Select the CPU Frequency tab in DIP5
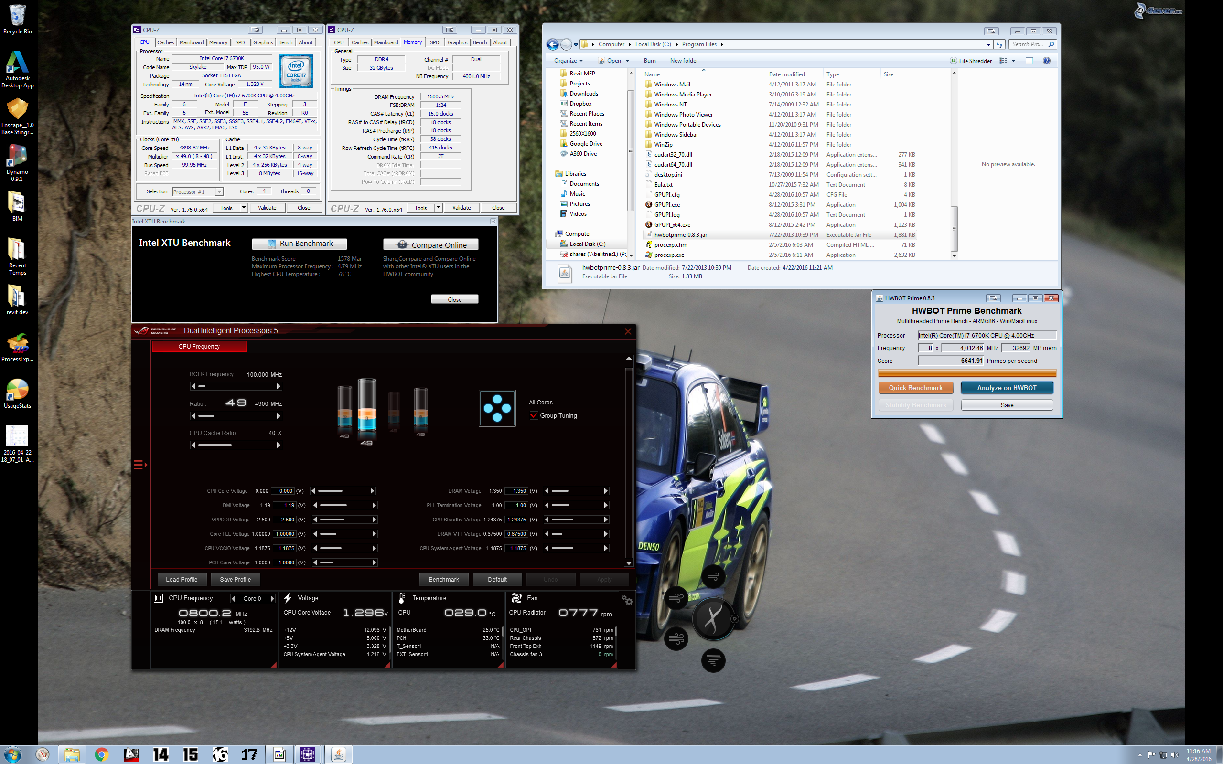The width and height of the screenshot is (1223, 764). click(199, 347)
